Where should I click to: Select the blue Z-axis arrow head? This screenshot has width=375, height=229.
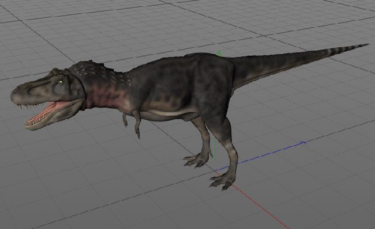coord(303,143)
